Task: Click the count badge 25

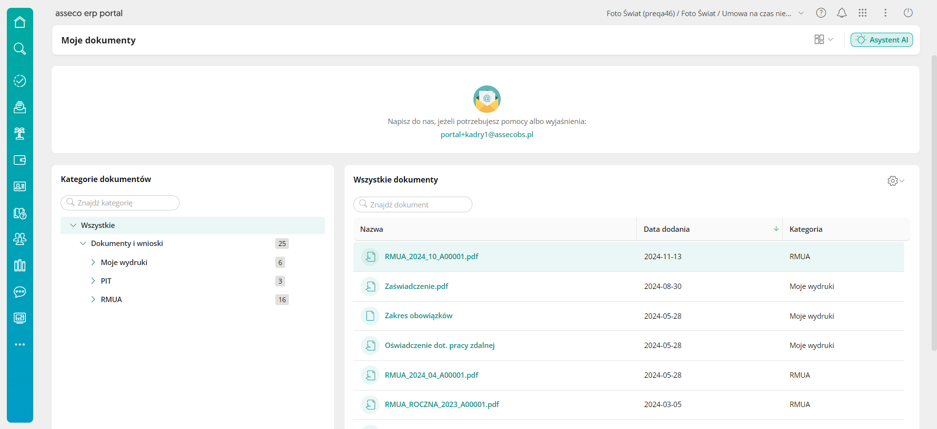Action: coord(282,244)
